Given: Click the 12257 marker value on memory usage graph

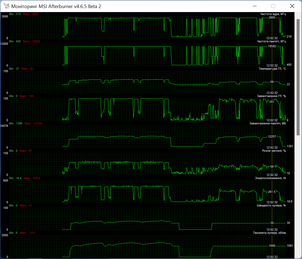Looking at the screenshot, I should tap(272, 136).
